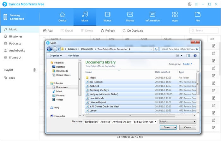Select the Lonely MP3 file

(x=141, y=111)
